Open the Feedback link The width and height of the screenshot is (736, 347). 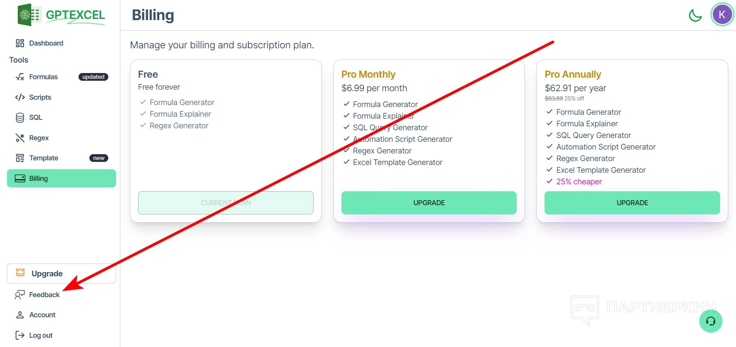coord(44,295)
